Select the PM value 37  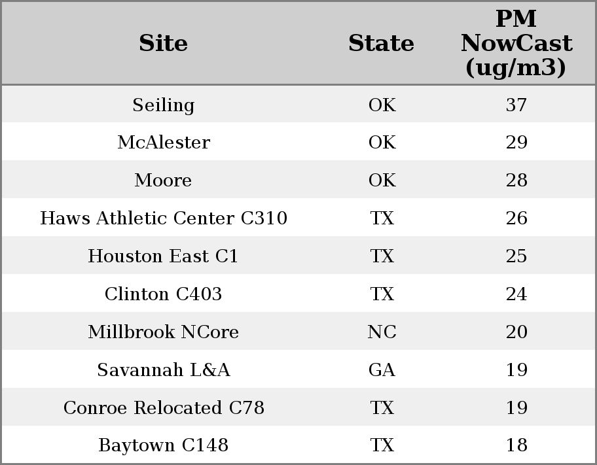pyautogui.click(x=516, y=105)
